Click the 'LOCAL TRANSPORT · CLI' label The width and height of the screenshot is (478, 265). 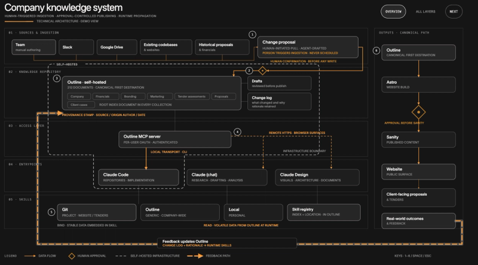[168, 152]
